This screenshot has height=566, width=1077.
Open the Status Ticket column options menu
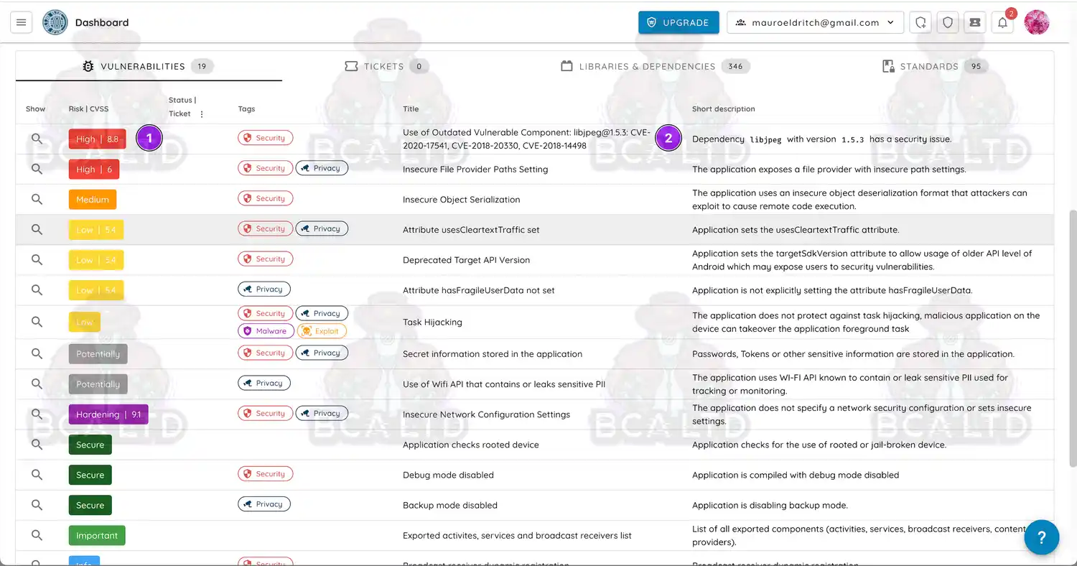pyautogui.click(x=202, y=113)
